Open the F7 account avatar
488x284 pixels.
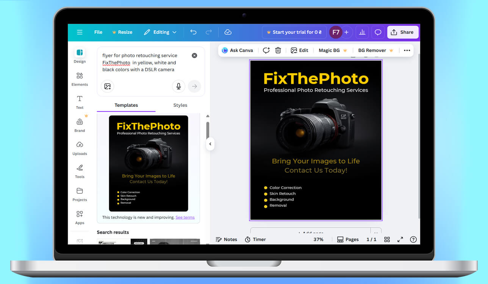[x=336, y=32]
